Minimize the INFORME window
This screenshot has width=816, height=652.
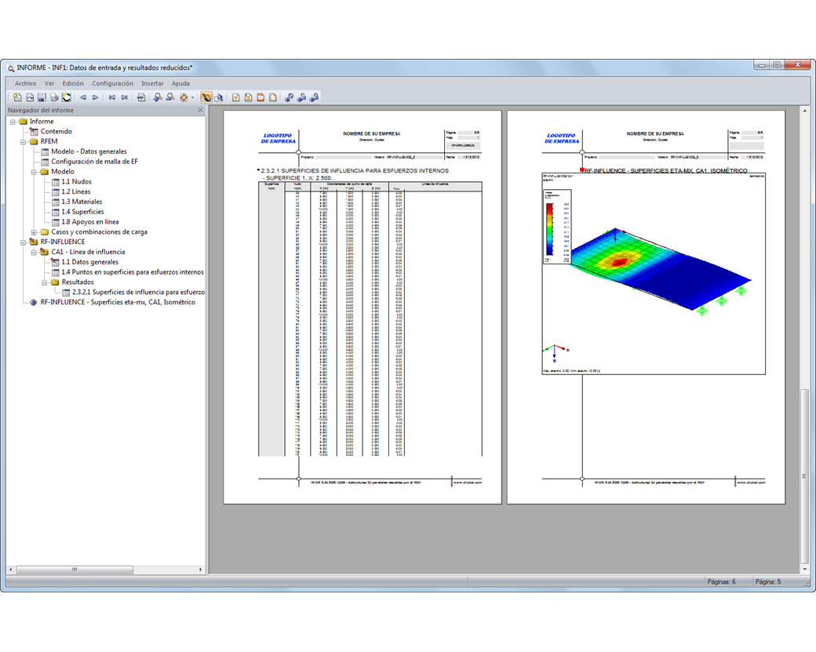(x=762, y=65)
